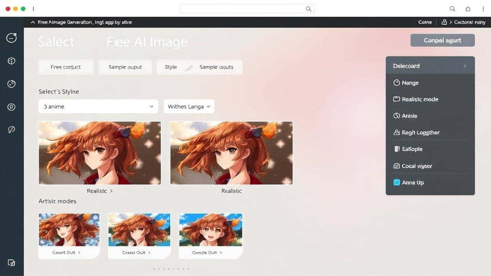
Task: Expand the Delecoard submenu arrow
Action: 465,66
